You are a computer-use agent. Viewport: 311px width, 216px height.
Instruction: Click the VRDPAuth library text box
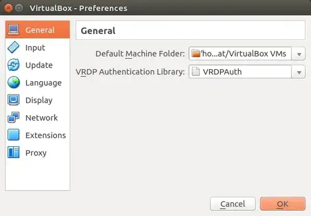240,72
